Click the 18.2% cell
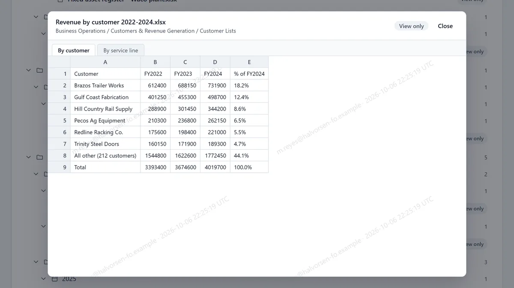The height and width of the screenshot is (288, 514). tap(249, 85)
